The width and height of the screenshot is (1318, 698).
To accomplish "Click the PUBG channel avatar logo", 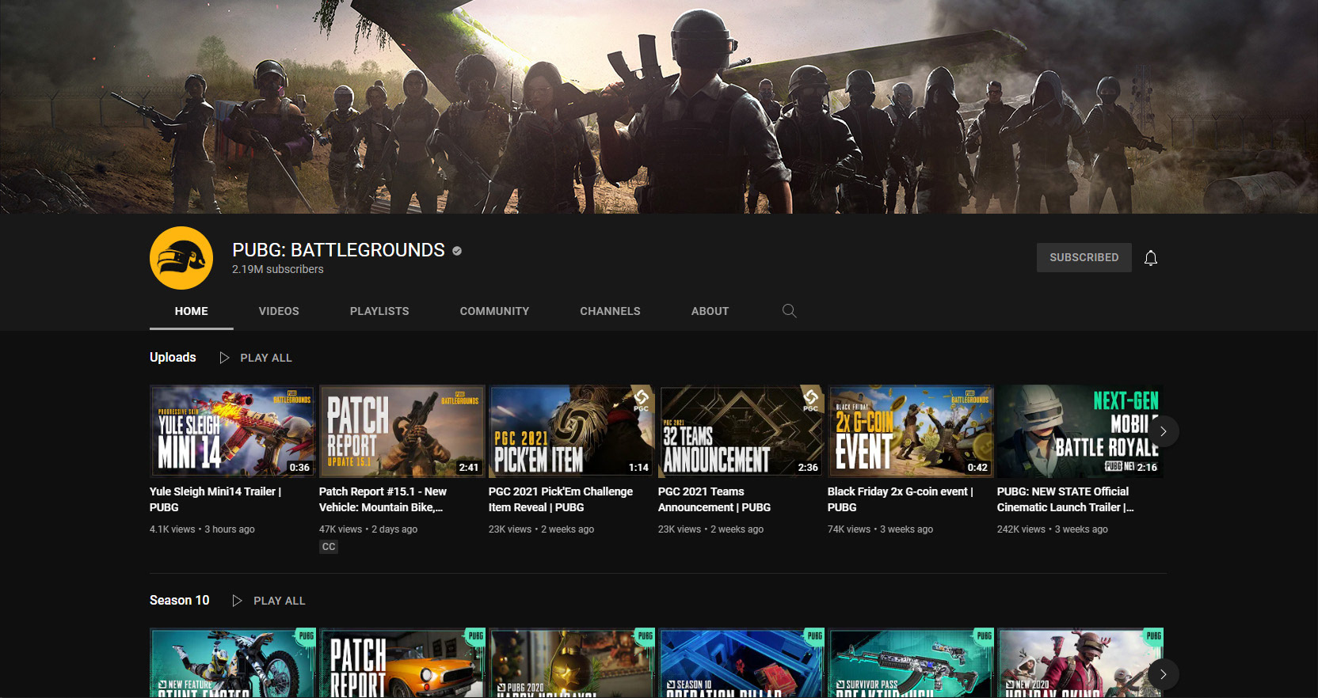I will (x=181, y=258).
